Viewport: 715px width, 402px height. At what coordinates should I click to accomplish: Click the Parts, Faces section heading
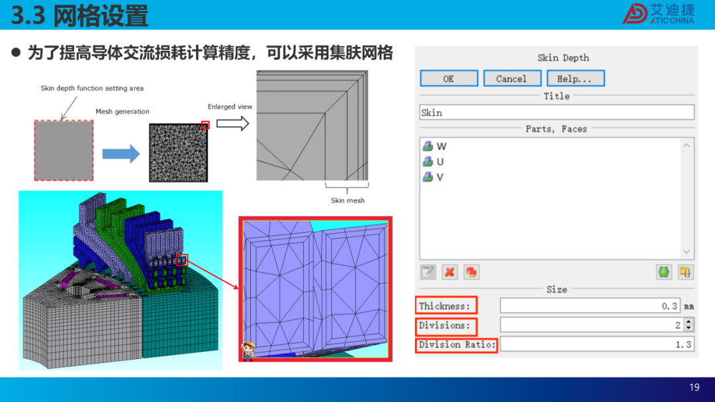tap(556, 129)
